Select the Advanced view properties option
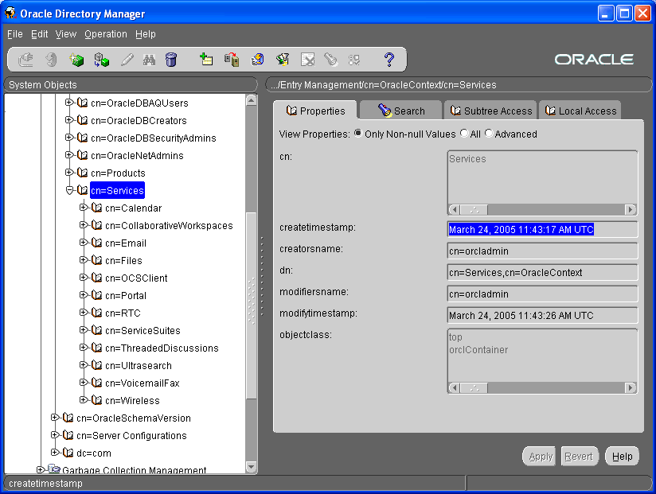Screen dimensions: 656x494 pyautogui.click(x=489, y=134)
